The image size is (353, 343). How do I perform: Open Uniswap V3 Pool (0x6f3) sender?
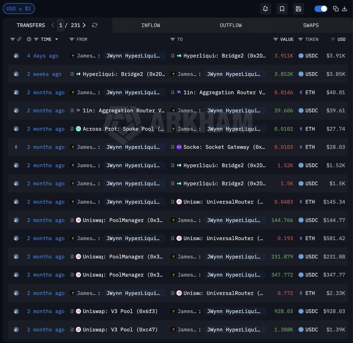[x=120, y=311]
